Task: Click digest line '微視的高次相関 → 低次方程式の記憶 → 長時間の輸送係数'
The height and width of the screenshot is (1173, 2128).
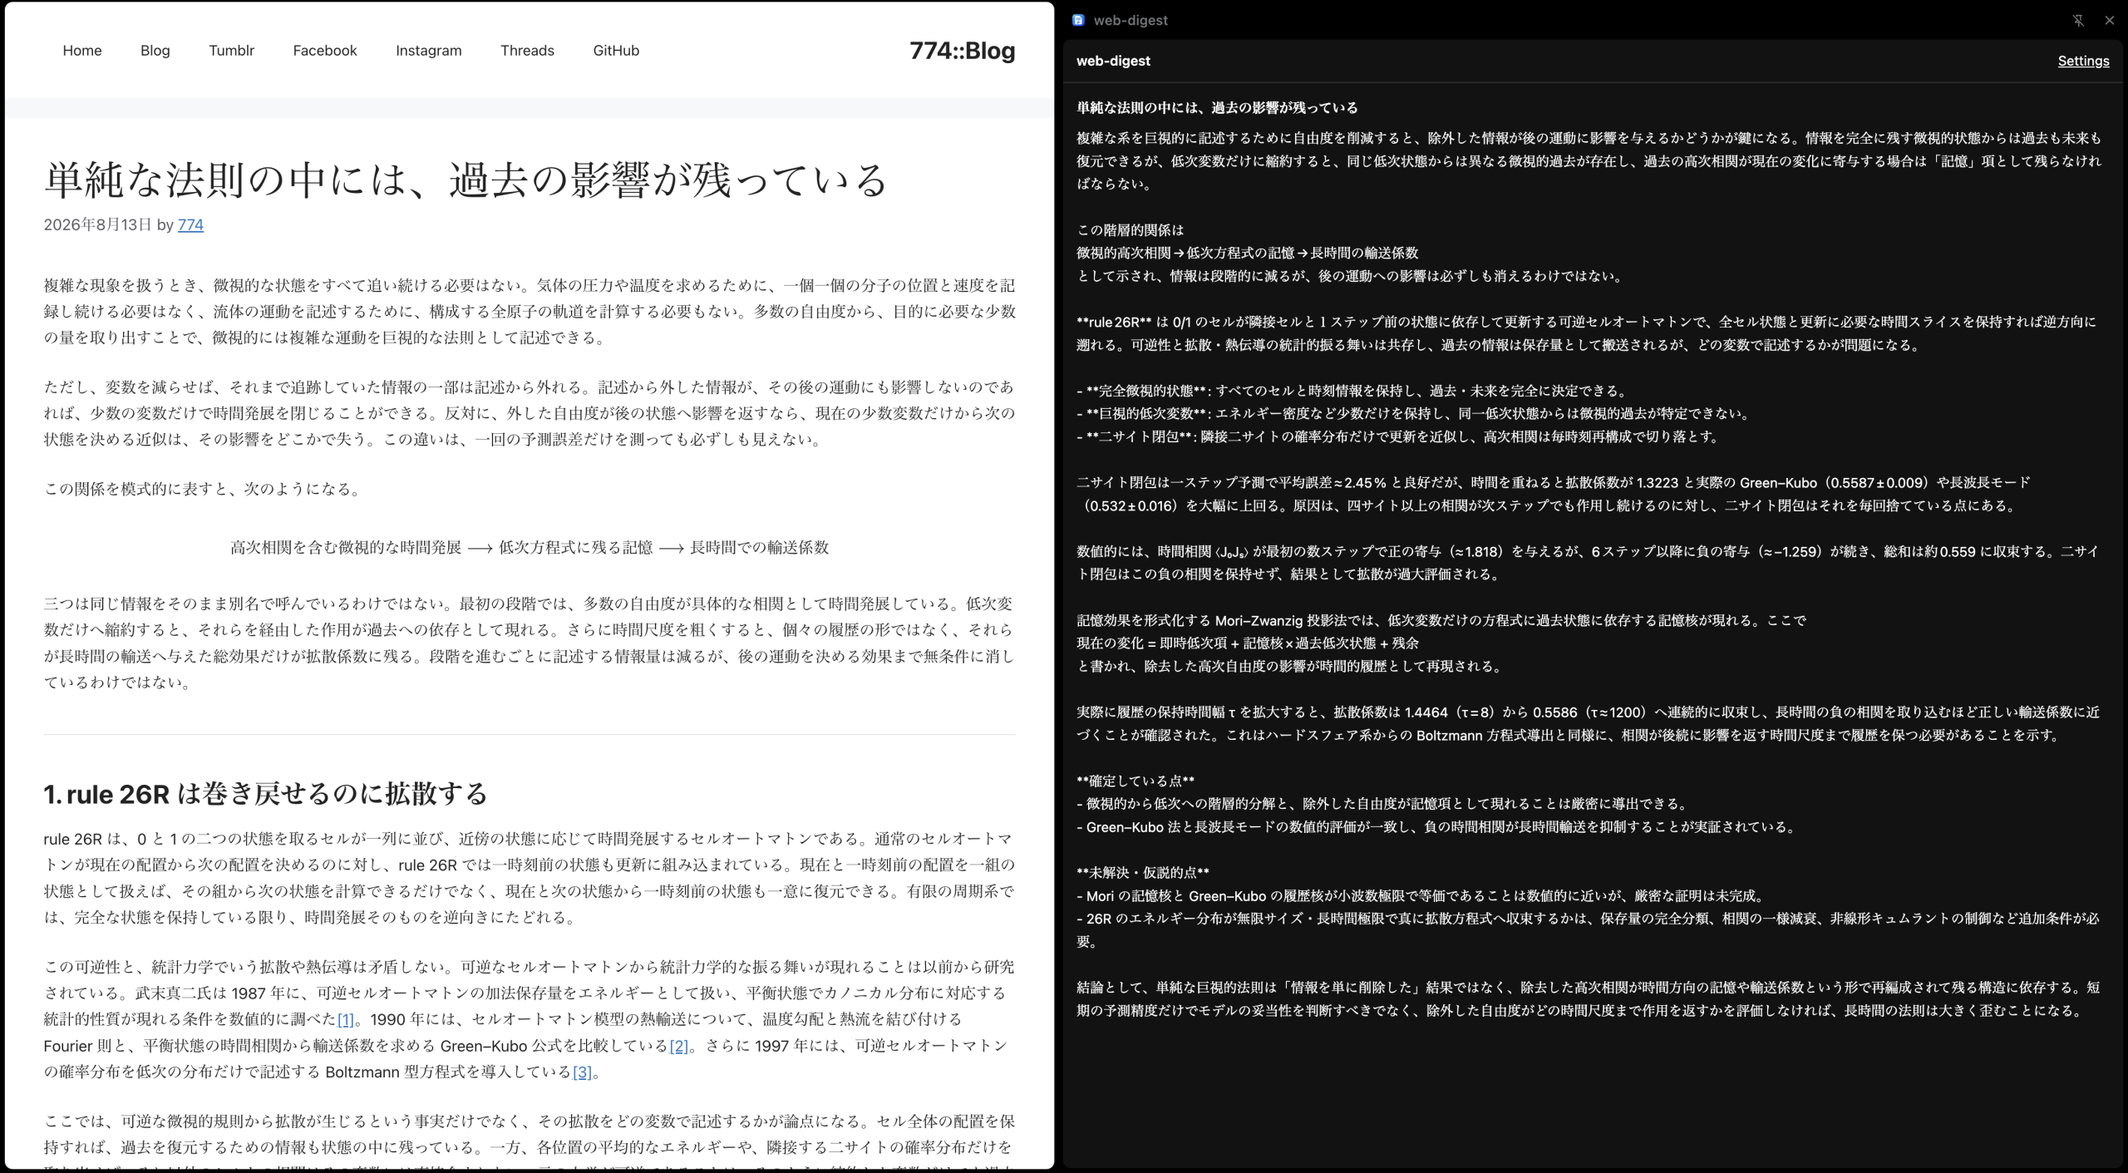Action: (1247, 253)
